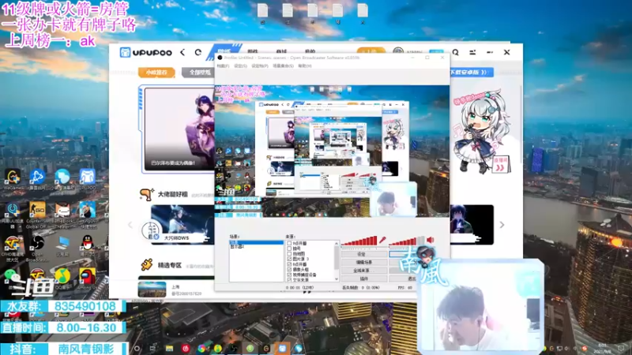Toggle video capture device source checkbox
The image size is (632, 355).
click(289, 275)
